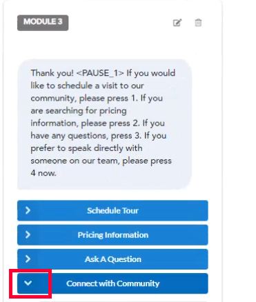Click the word "community," in the message text
This screenshot has height=302, width=256.
click(54, 99)
